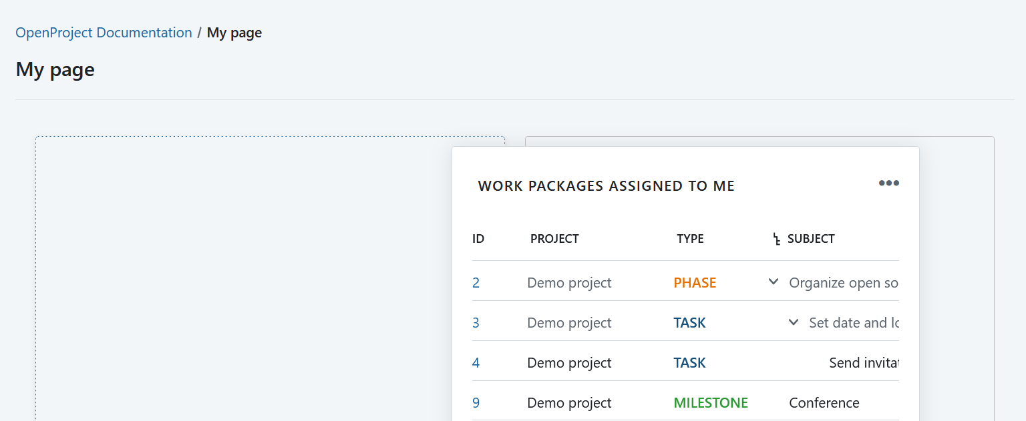Expand the chevron on the PHASE row
Viewport: 1026px width, 421px height.
click(x=773, y=282)
